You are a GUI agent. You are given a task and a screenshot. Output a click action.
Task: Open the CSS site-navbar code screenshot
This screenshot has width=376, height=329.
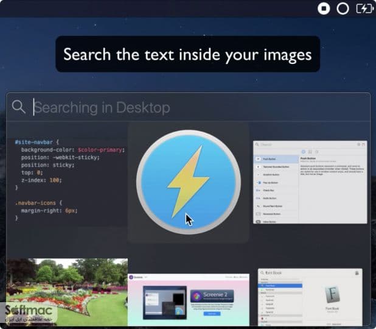(x=67, y=182)
